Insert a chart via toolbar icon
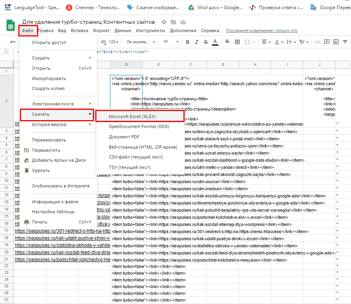Image resolution: width=351 pixels, height=304 pixels. (336, 42)
